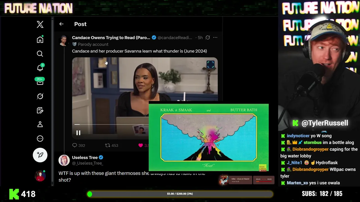Viewport: 360px width, 202px height.
Task: Click the reply text about giant thermoses
Action: click(x=132, y=176)
